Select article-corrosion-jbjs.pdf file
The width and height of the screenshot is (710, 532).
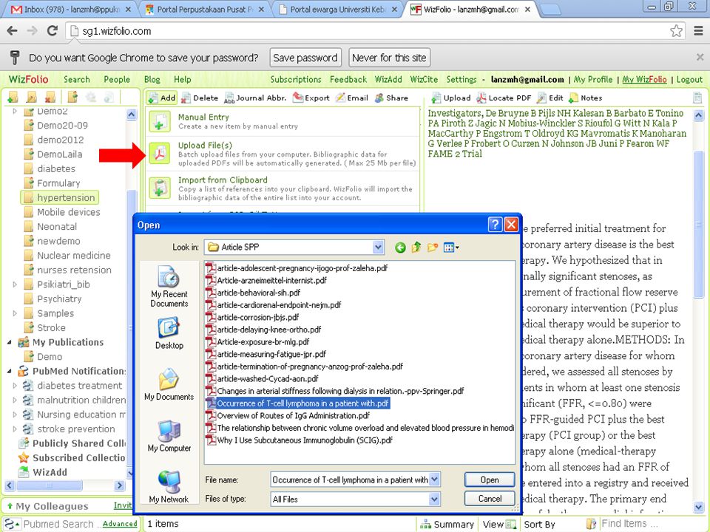[x=252, y=317]
